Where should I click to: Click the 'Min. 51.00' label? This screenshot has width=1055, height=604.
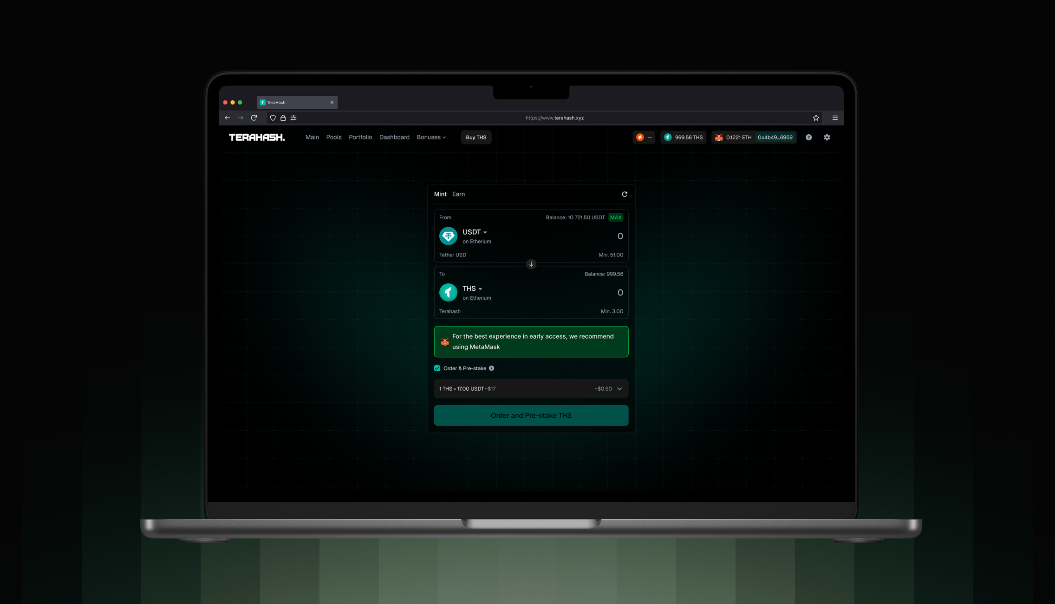click(x=611, y=255)
